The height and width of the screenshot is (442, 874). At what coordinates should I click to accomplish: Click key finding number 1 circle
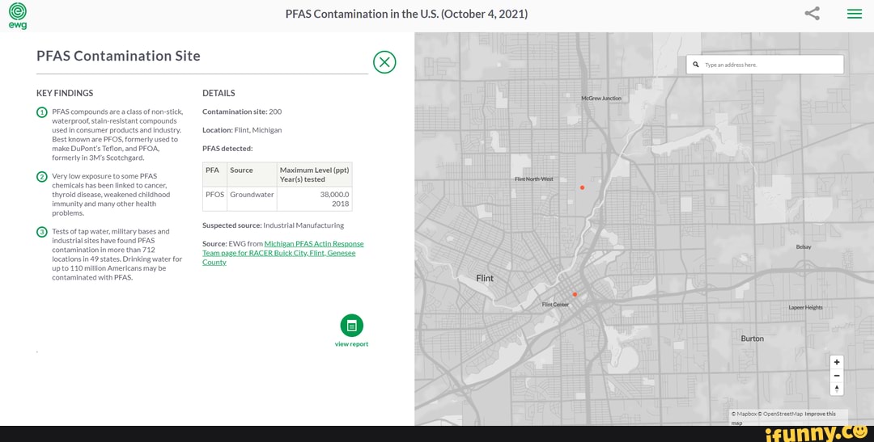point(42,112)
